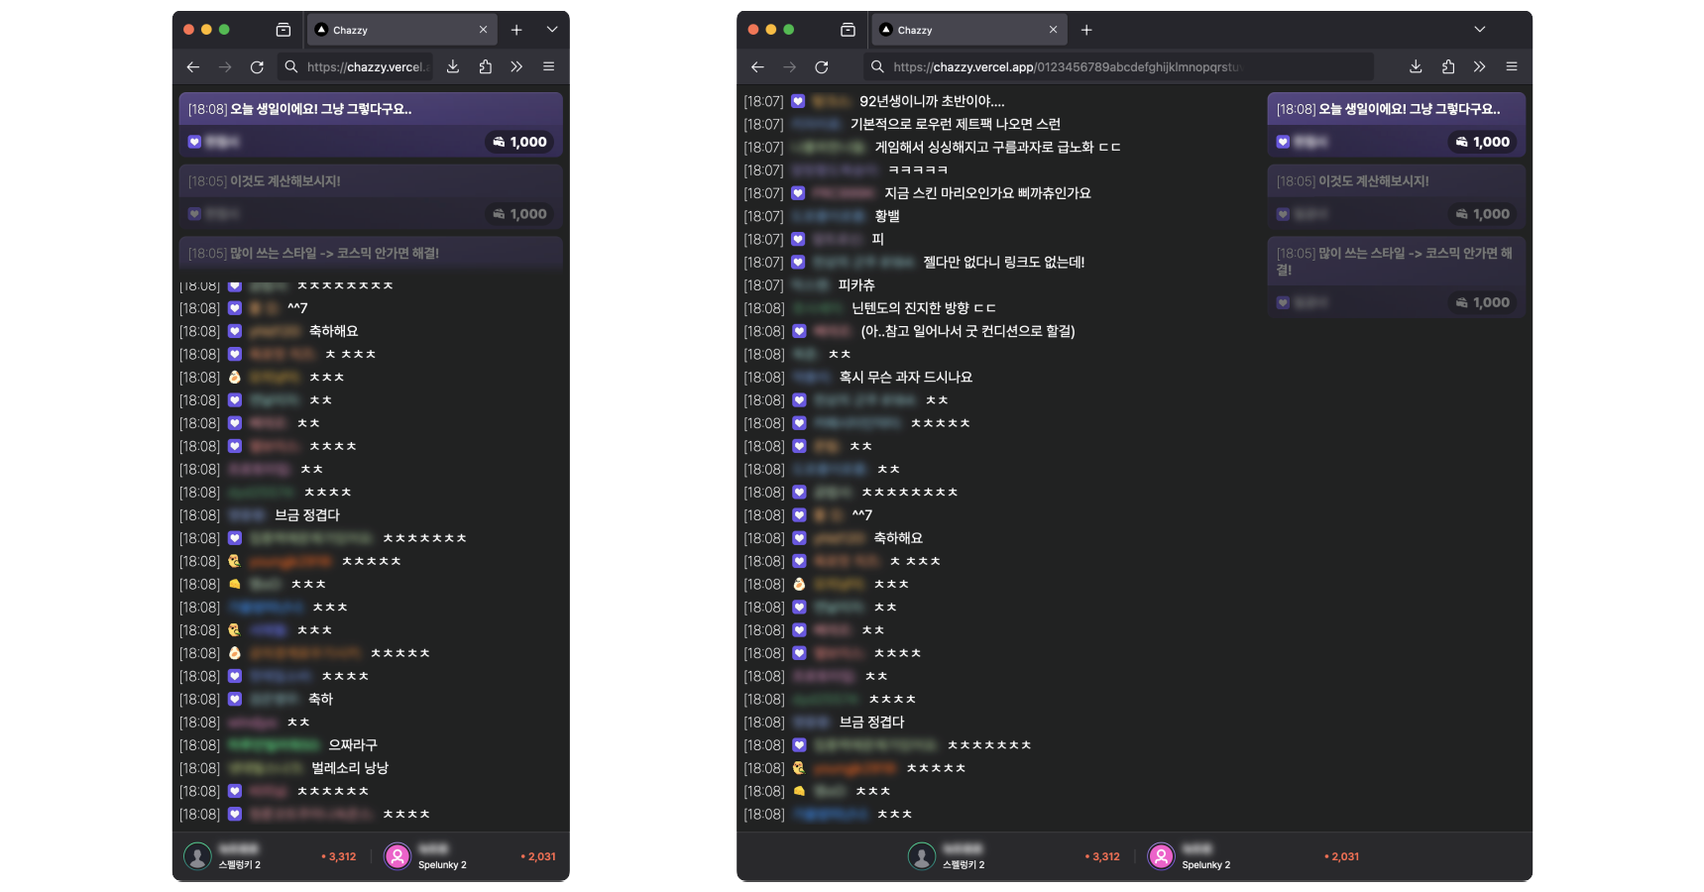This screenshot has height=892, width=1704.
Task: Close the Chazzy tab in the left window
Action: point(483,30)
